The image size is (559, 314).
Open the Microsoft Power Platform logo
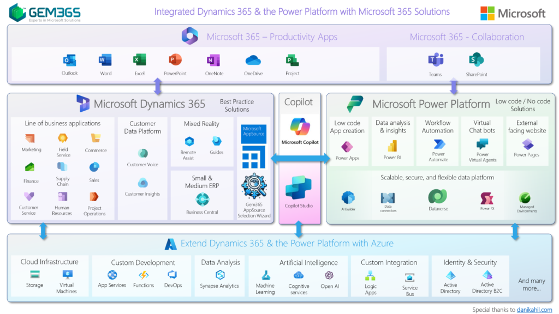[355, 104]
